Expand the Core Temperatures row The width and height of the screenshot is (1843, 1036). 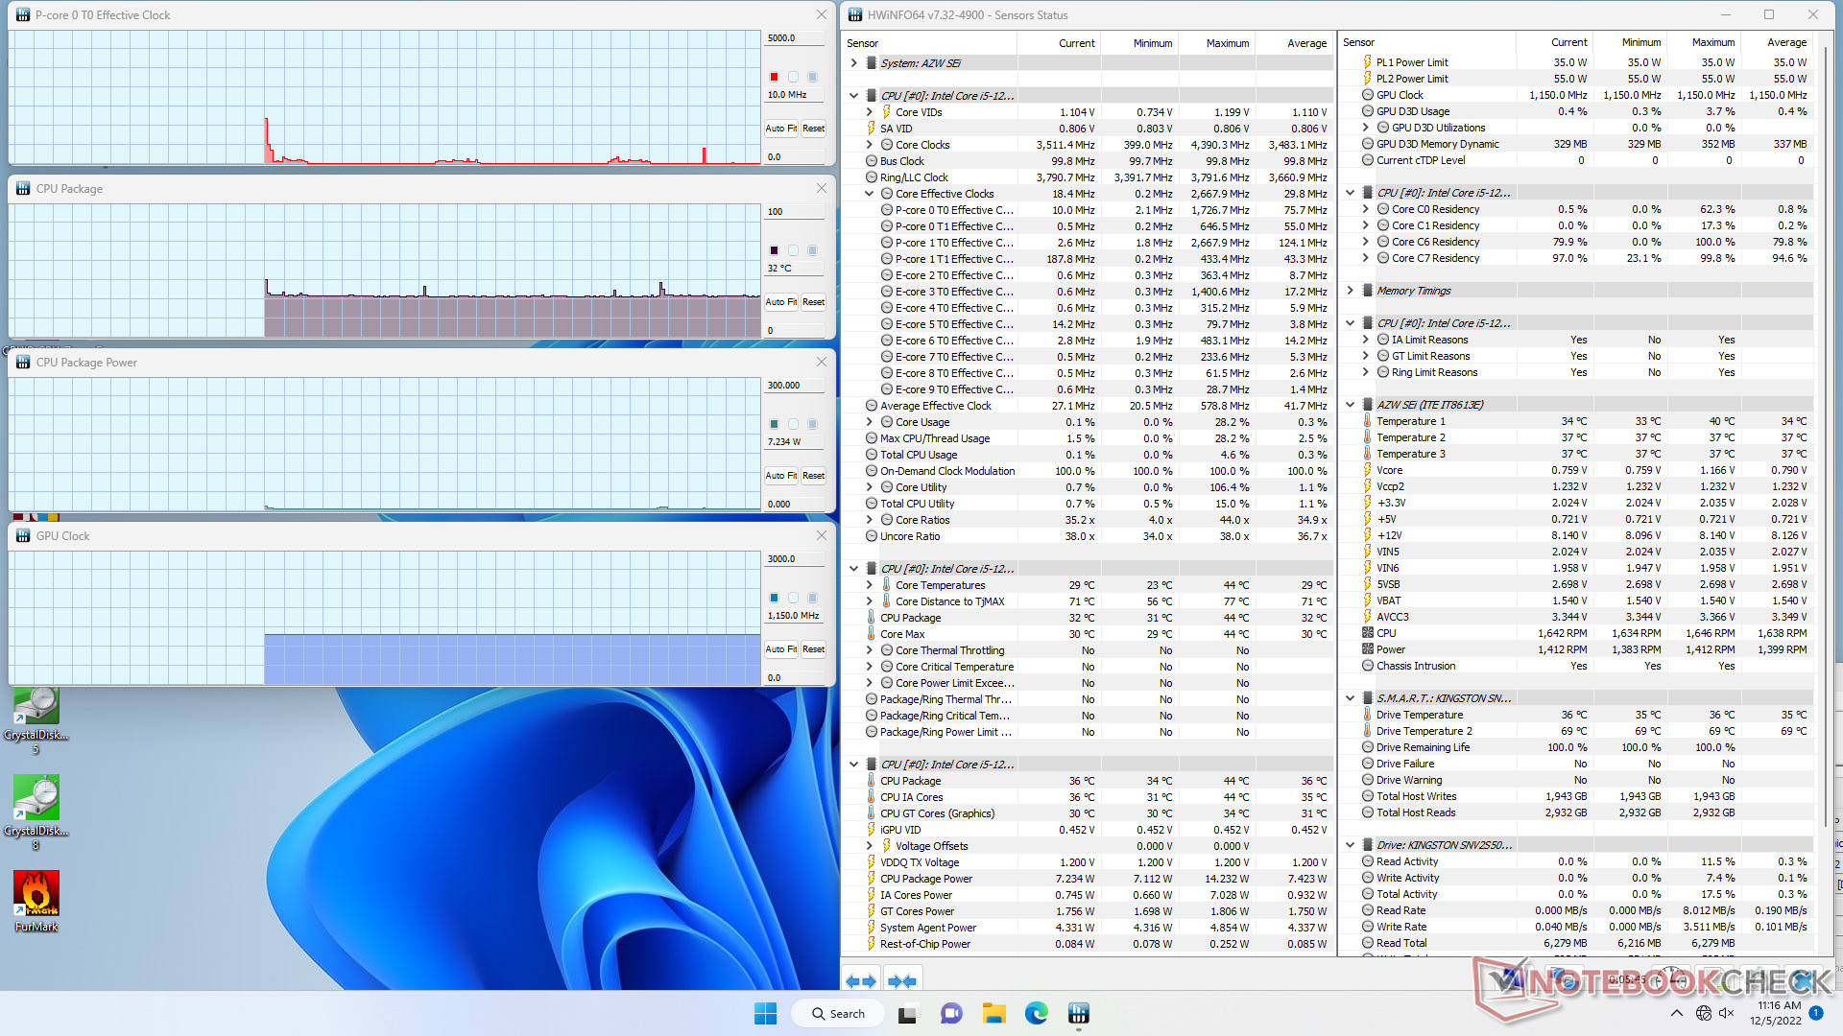(870, 585)
